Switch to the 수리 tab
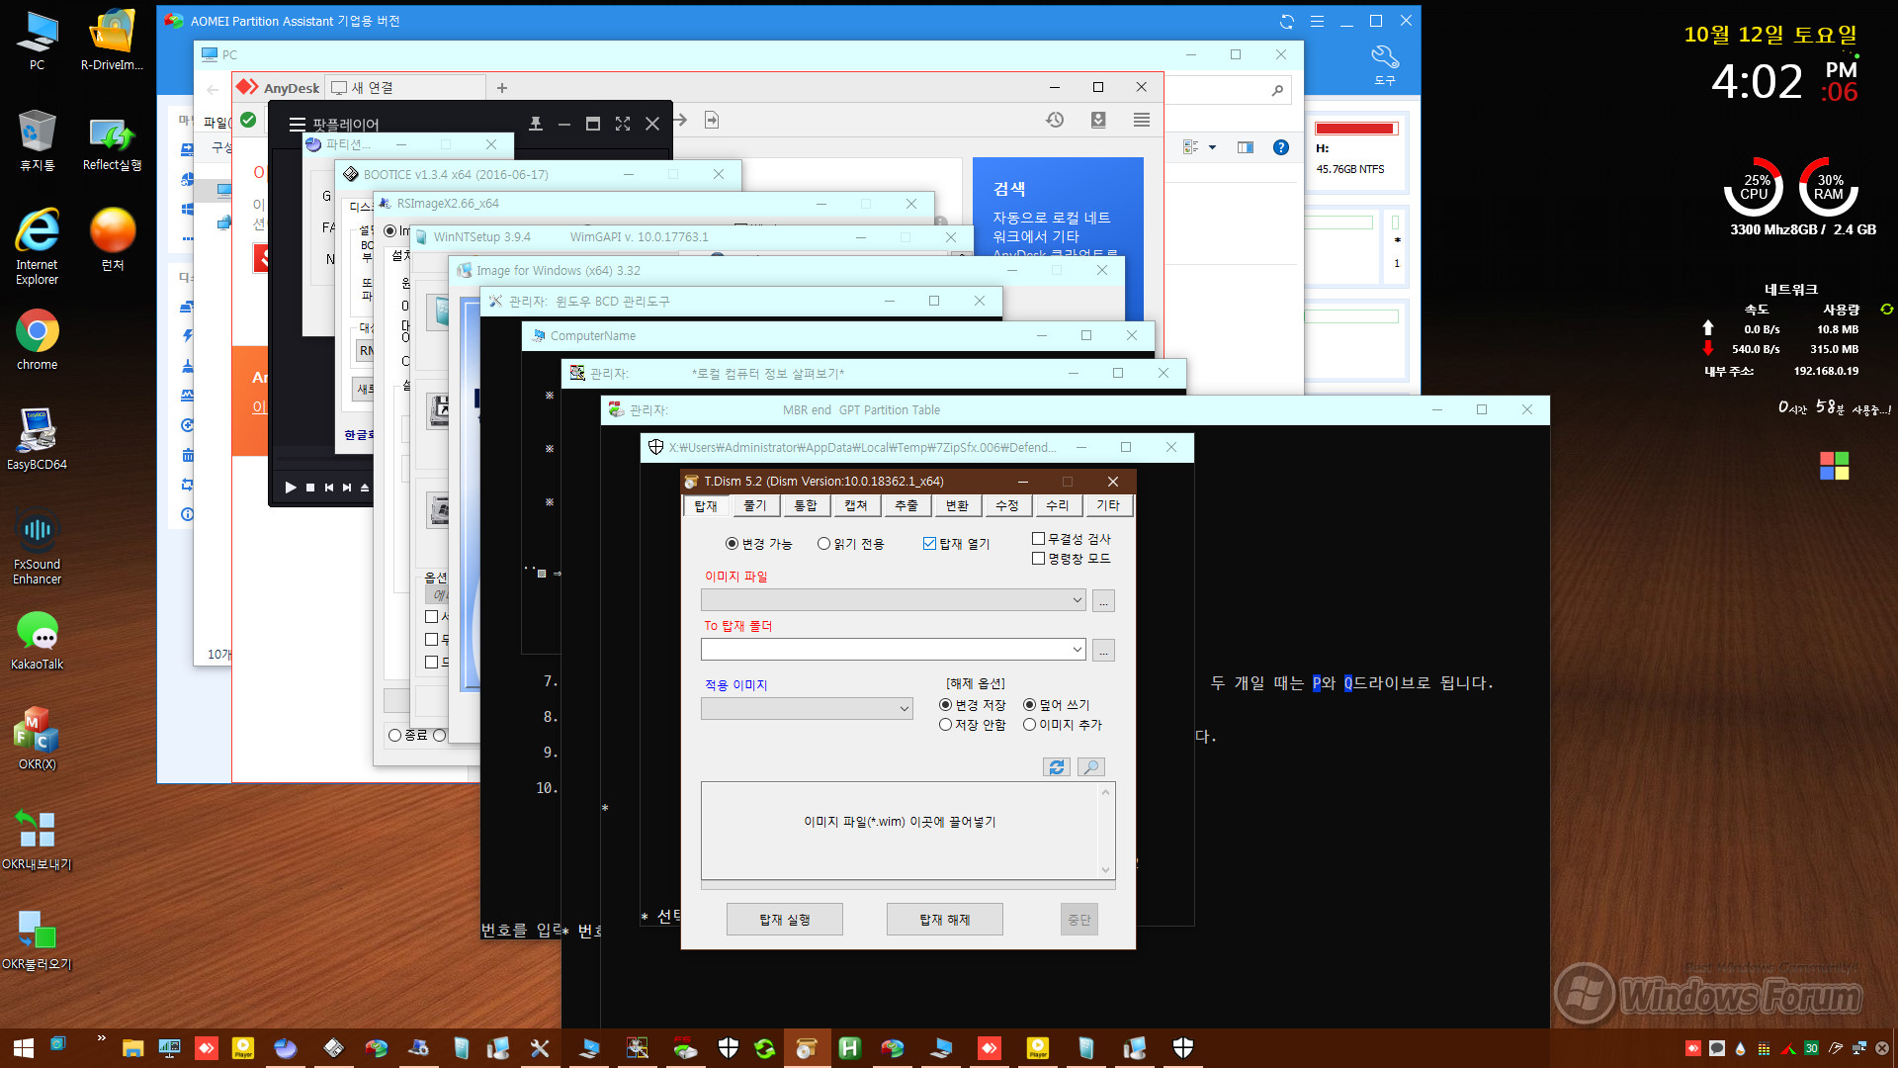 pyautogui.click(x=1058, y=506)
